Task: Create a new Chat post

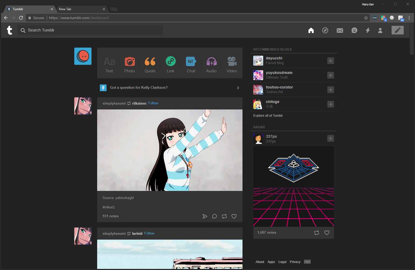Action: click(x=191, y=65)
